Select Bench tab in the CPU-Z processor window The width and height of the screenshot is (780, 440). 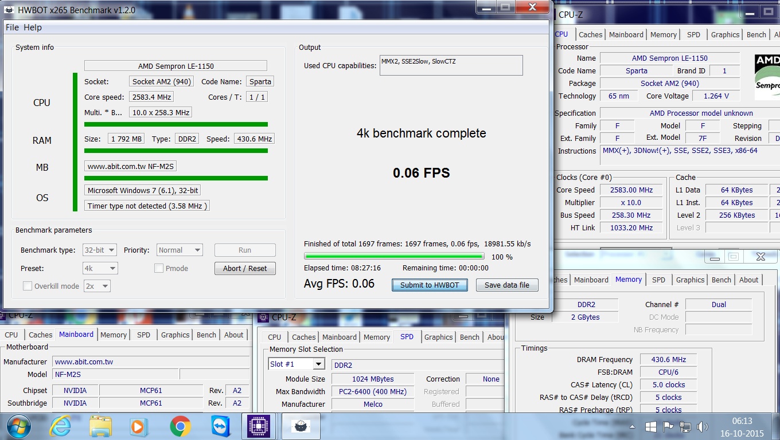pyautogui.click(x=756, y=34)
